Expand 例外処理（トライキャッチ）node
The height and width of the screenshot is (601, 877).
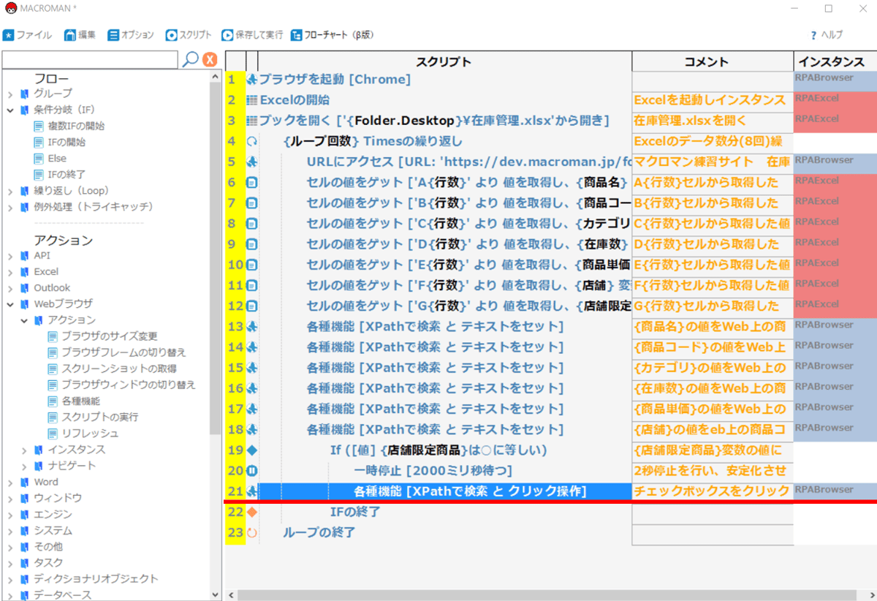click(11, 207)
